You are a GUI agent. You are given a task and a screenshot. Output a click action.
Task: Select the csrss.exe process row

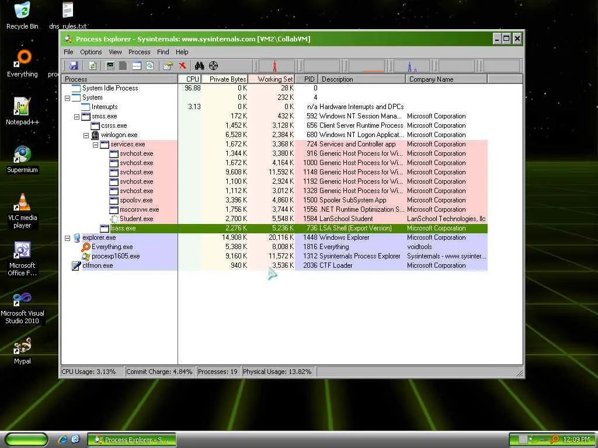click(274, 125)
